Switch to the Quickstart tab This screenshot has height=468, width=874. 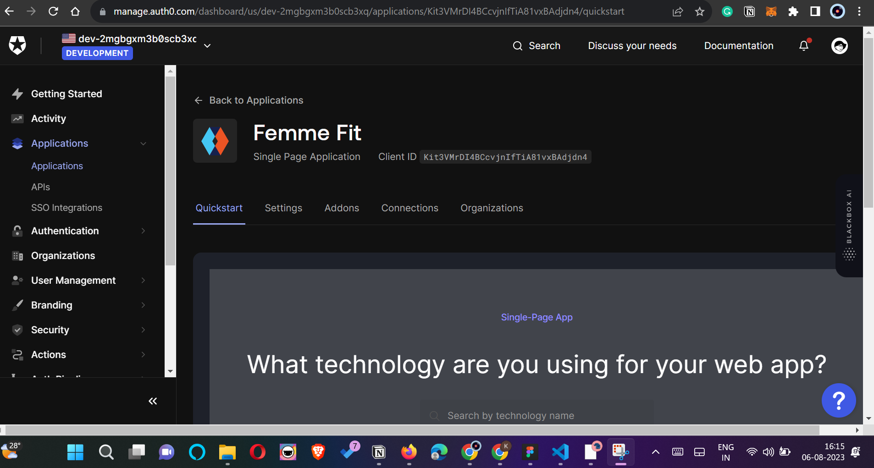tap(219, 208)
